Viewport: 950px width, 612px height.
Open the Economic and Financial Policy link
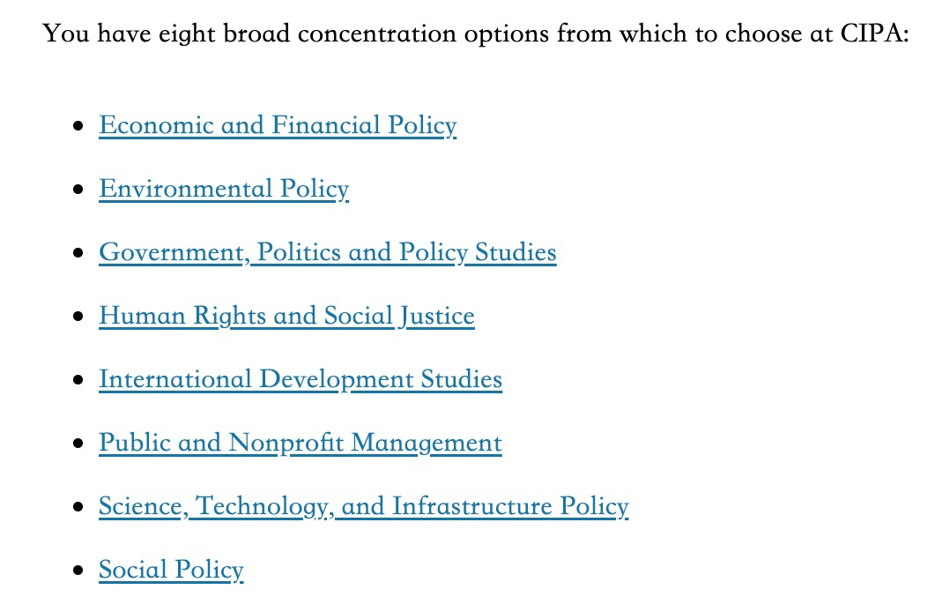pyautogui.click(x=278, y=125)
